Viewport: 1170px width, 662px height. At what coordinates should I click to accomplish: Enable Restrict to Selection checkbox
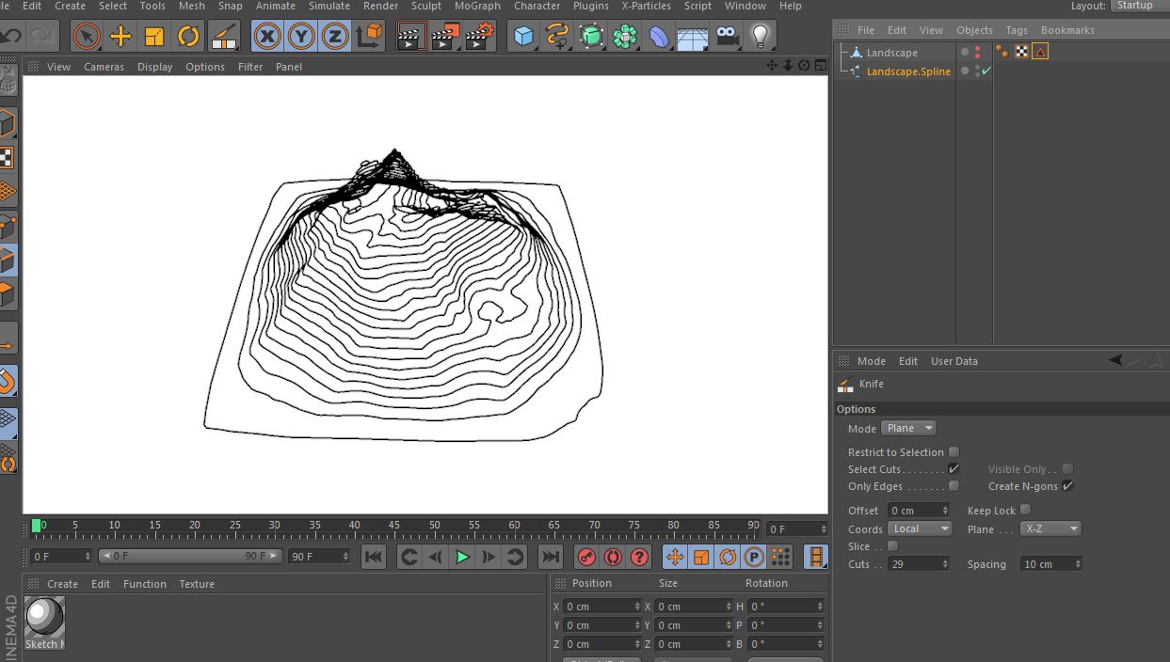[x=954, y=452]
